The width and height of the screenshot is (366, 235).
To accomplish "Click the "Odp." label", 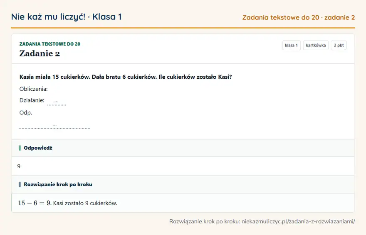I will (26, 113).
